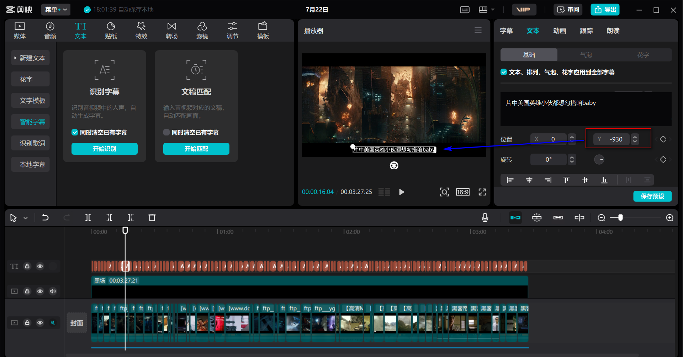
Task: Lock the 黑场 track
Action: (x=27, y=291)
